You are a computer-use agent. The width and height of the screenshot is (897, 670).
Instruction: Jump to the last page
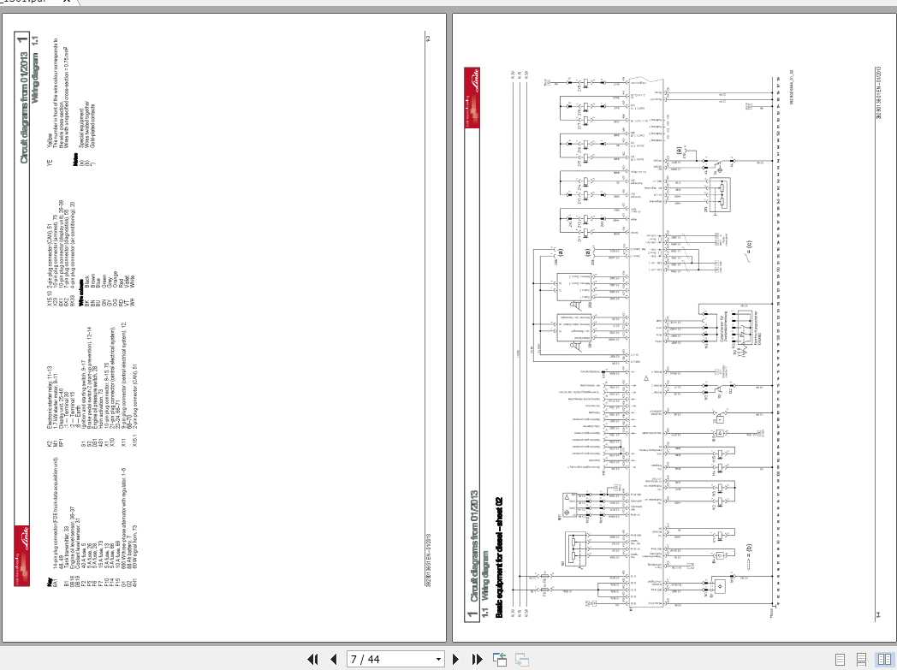[x=477, y=659]
